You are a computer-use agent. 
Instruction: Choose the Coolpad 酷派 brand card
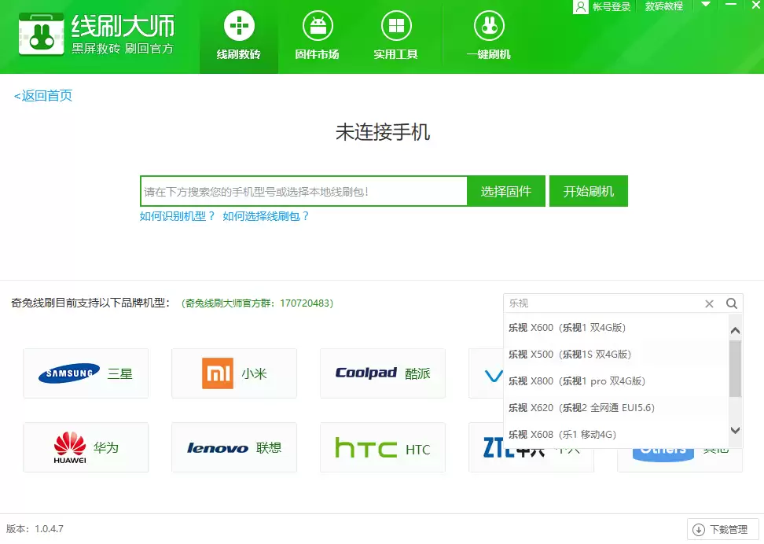(383, 373)
